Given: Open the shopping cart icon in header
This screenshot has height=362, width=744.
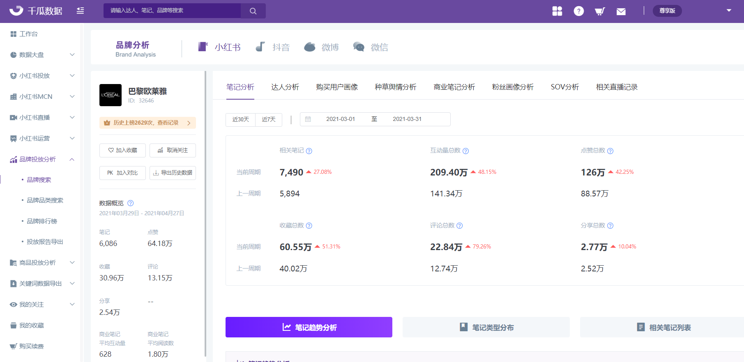Looking at the screenshot, I should tap(600, 11).
